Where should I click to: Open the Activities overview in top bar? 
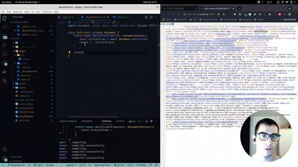pyautogui.click(x=7, y=2)
